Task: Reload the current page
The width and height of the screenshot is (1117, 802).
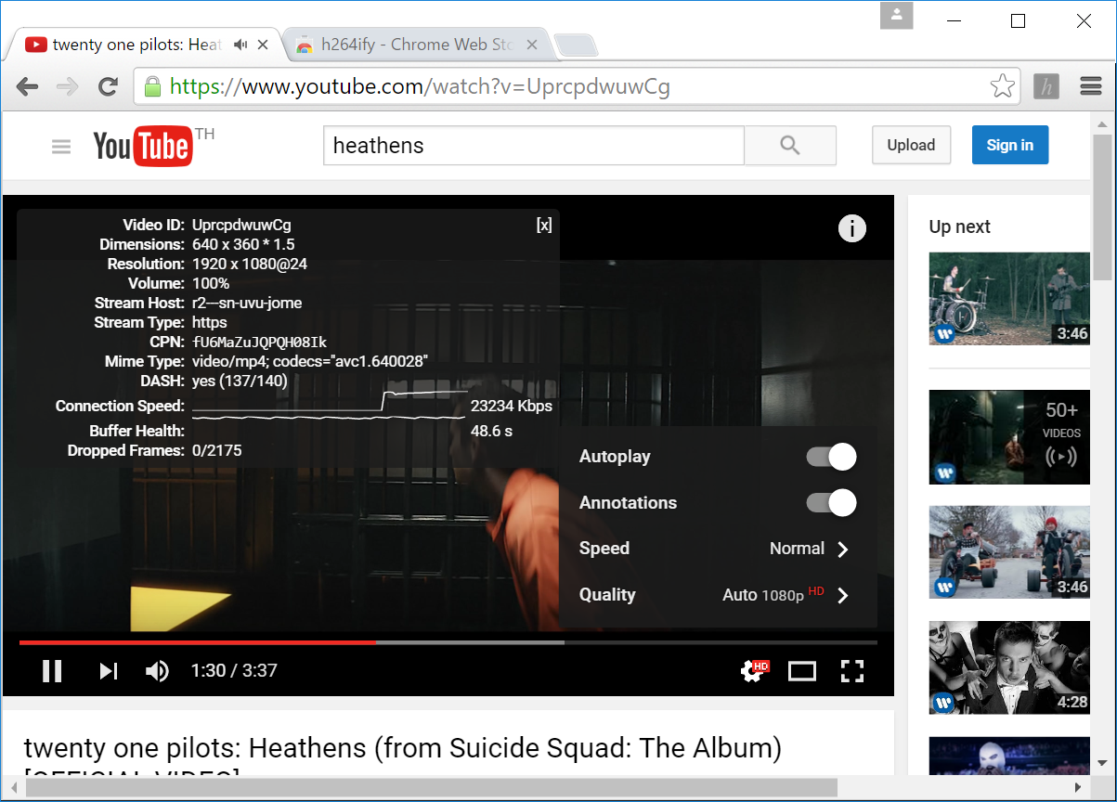Action: click(x=109, y=86)
